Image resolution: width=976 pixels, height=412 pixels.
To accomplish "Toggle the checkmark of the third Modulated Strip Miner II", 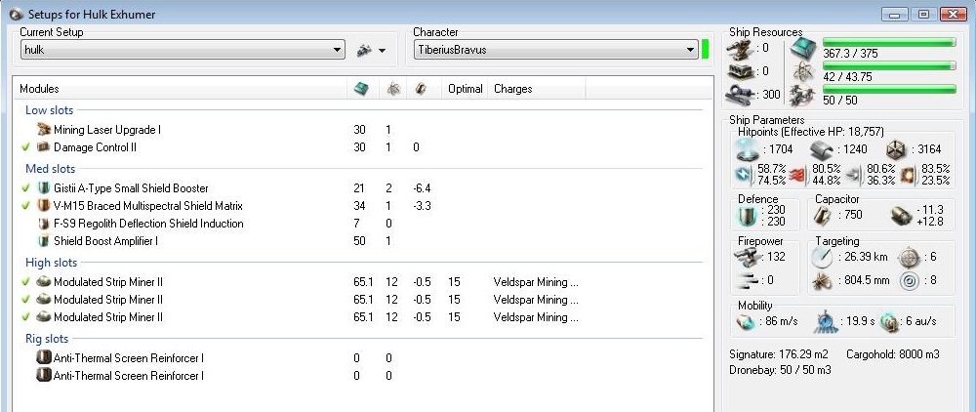I will click(25, 316).
